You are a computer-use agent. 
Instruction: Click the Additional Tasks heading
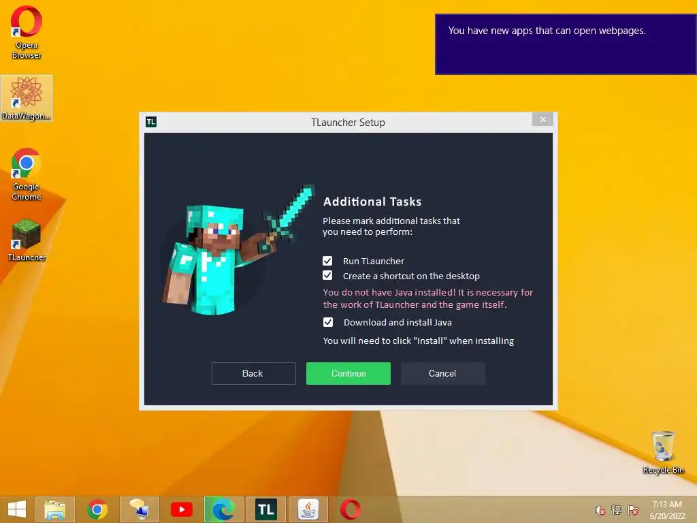pyautogui.click(x=372, y=202)
